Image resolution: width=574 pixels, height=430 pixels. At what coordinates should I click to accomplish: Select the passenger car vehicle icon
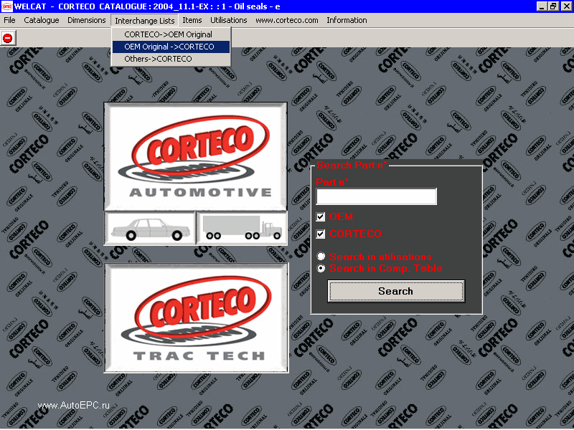tap(149, 227)
